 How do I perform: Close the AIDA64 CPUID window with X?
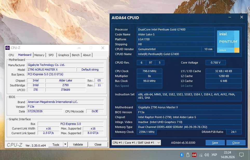point(242,17)
